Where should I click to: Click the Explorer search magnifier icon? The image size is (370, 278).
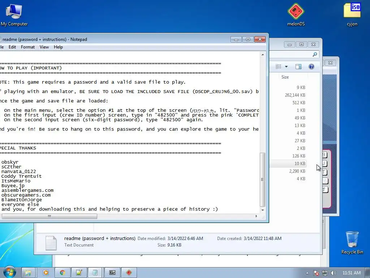[315, 55]
